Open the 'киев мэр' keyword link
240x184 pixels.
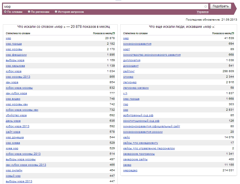pyautogui.click(x=12, y=148)
